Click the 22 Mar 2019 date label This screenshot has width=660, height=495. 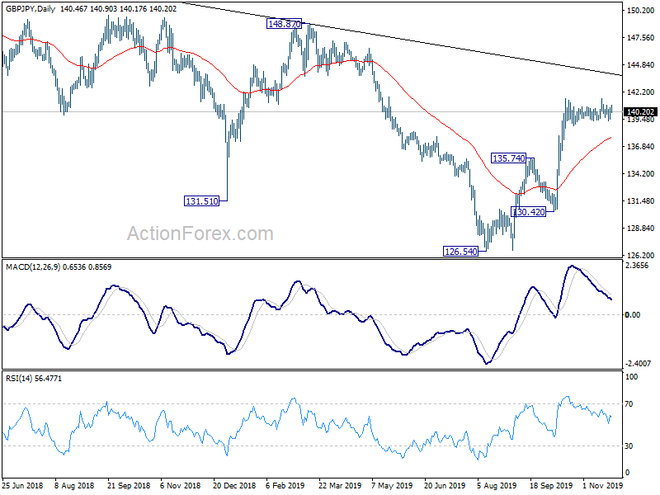tap(340, 485)
